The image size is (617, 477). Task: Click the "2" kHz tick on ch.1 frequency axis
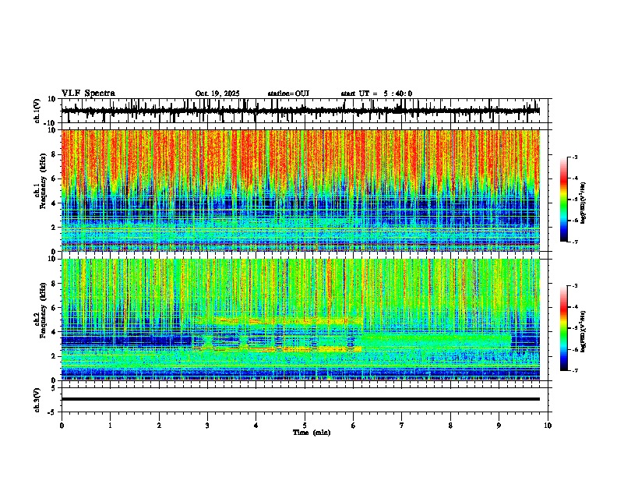coord(54,228)
